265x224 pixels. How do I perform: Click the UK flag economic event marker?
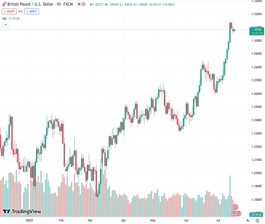coord(235,207)
